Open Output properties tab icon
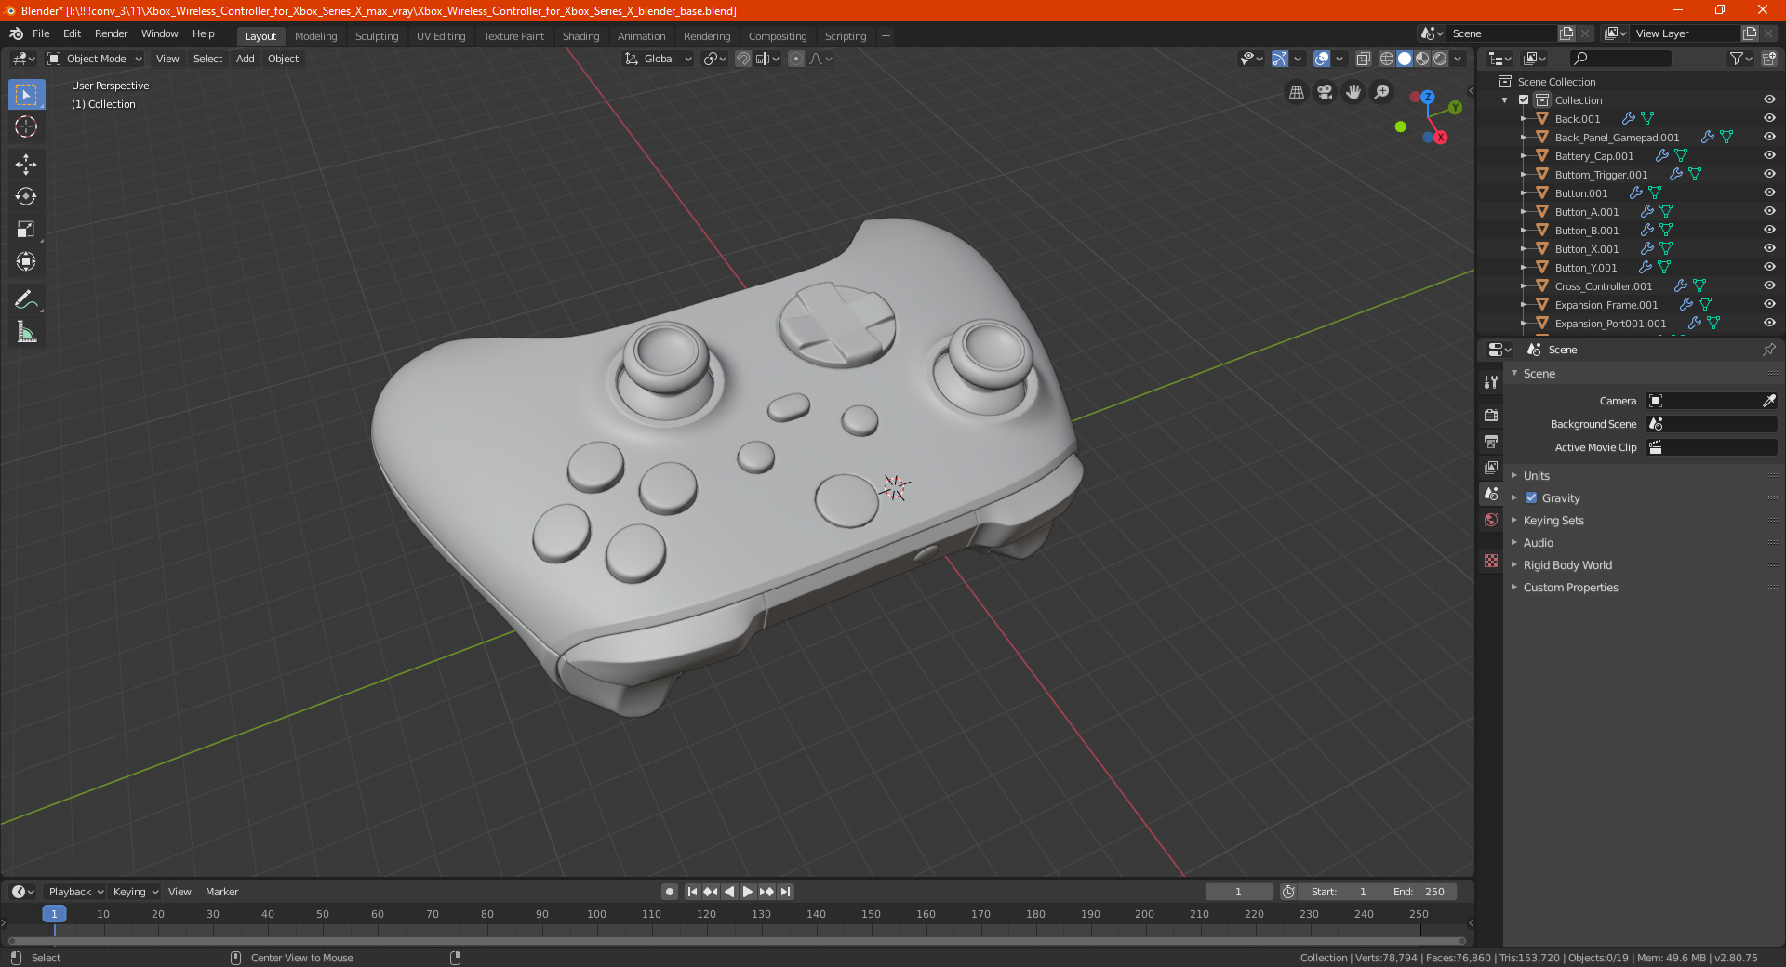Viewport: 1786px width, 967px height. [x=1491, y=441]
